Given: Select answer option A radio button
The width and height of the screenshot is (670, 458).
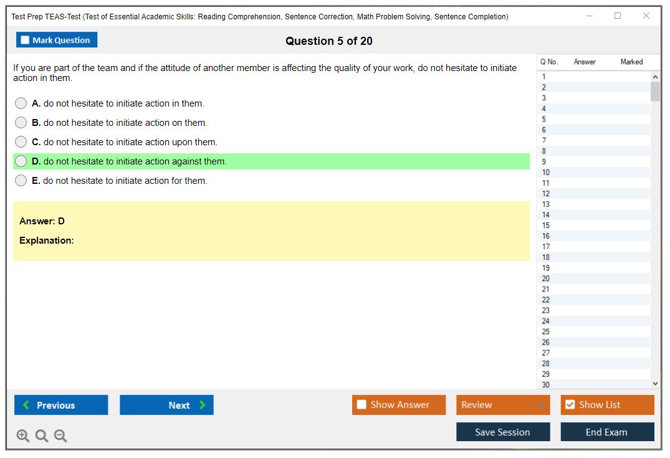Looking at the screenshot, I should click(21, 103).
